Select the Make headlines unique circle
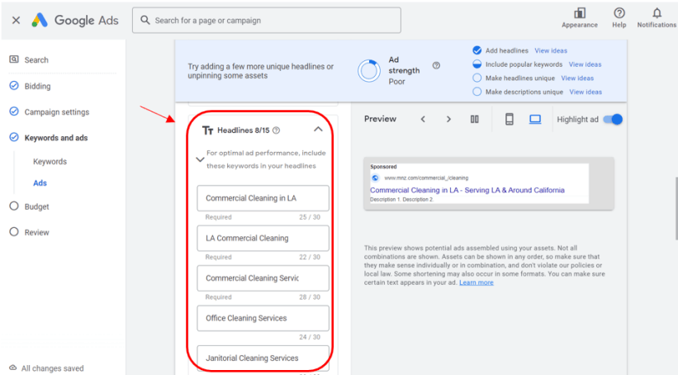This screenshot has height=375, width=678. click(x=477, y=78)
